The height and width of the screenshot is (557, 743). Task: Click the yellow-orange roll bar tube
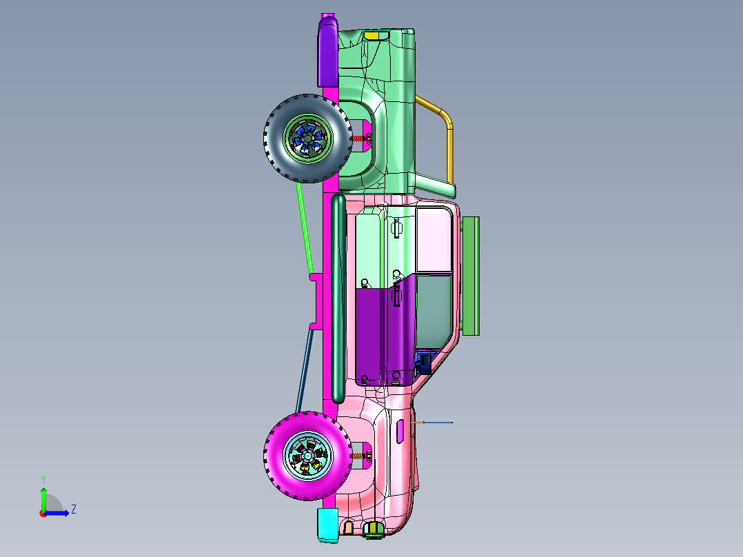449,142
